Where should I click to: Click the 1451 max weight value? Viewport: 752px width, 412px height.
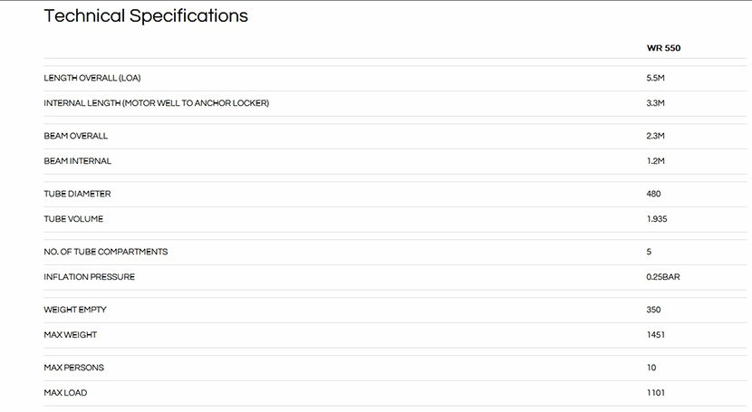tap(656, 335)
